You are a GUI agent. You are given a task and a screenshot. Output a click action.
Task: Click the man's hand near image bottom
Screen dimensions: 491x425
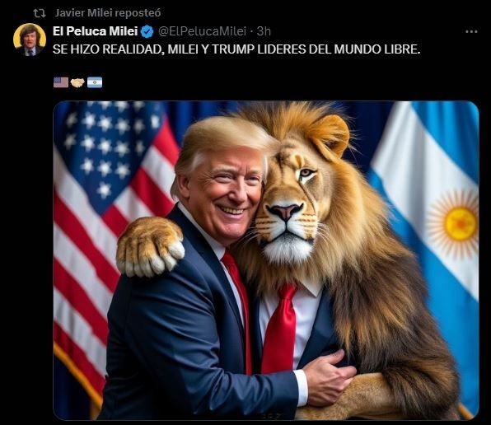click(329, 377)
